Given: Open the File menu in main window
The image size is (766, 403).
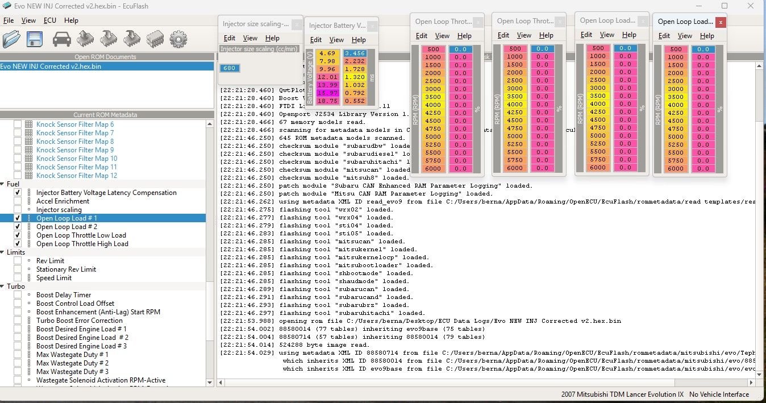Looking at the screenshot, I should tap(9, 20).
